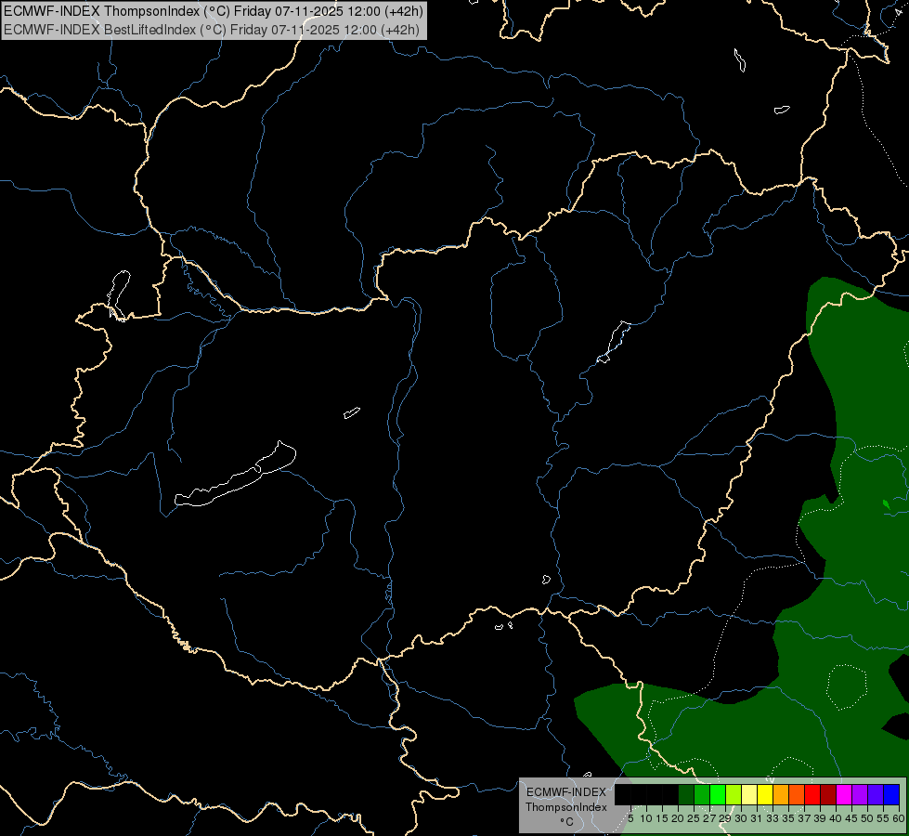Viewport: 909px width, 836px height.
Task: Click legend tick value 15
Action: pyautogui.click(x=661, y=818)
